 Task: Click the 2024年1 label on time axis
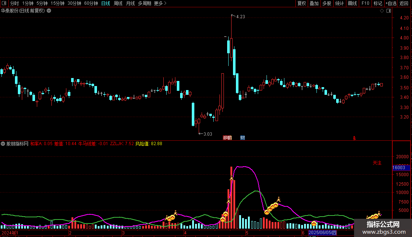[10, 233]
